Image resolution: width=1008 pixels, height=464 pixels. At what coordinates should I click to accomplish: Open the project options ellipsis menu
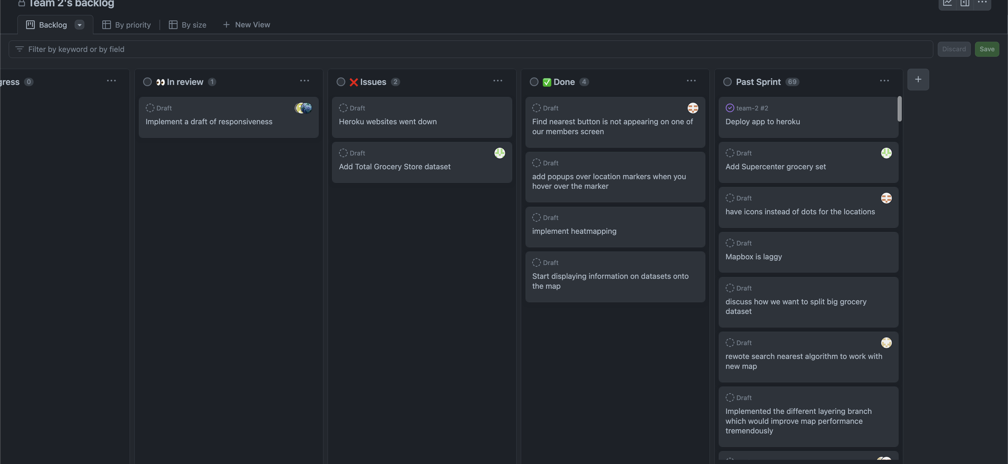coord(982,3)
